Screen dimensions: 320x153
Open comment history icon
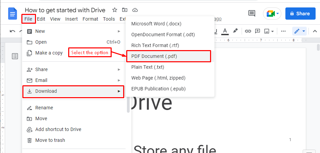click(252, 14)
